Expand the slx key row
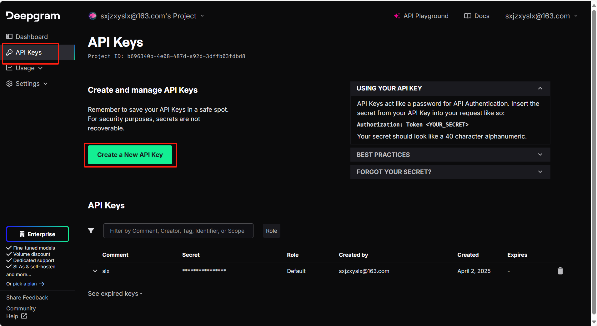The image size is (597, 326). (95, 271)
